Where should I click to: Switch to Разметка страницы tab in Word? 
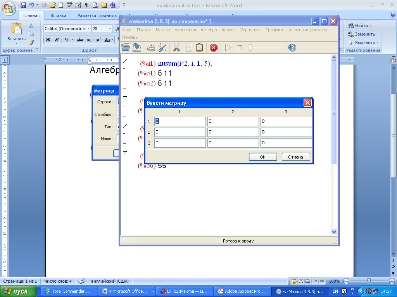[x=97, y=15]
